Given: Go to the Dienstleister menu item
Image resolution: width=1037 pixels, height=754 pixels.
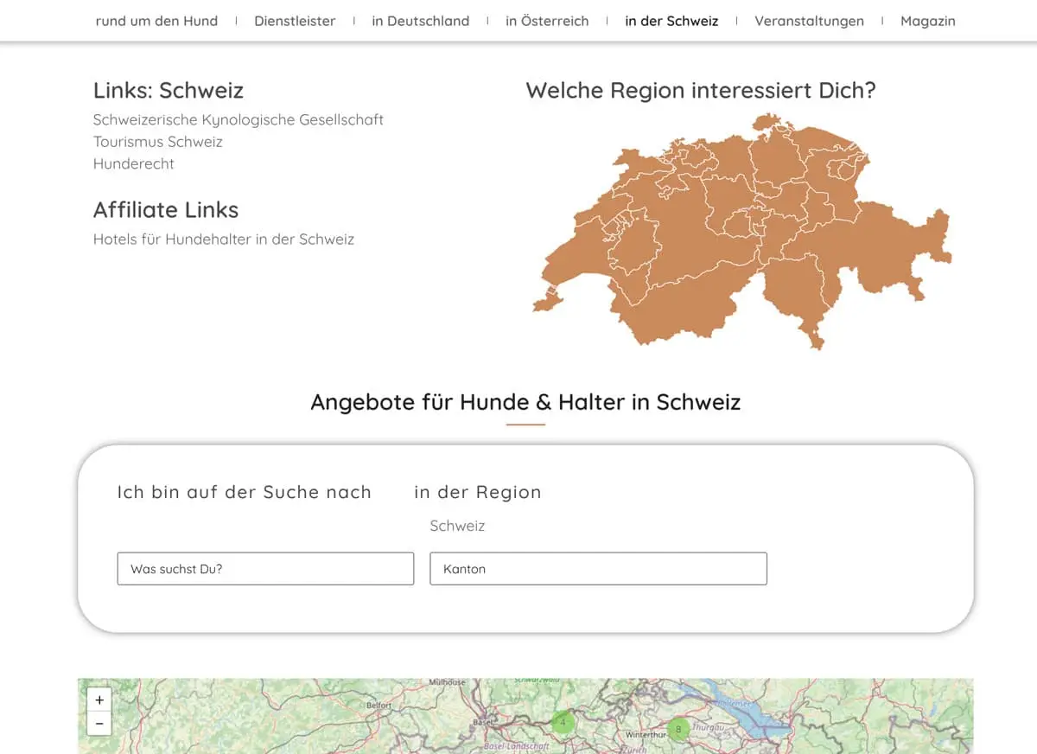Looking at the screenshot, I should [x=295, y=21].
